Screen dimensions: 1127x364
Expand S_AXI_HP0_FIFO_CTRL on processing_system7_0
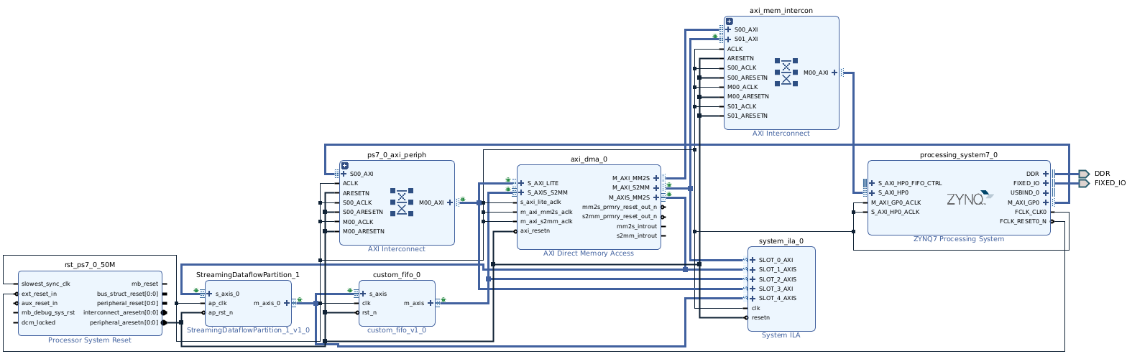pyautogui.click(x=872, y=183)
